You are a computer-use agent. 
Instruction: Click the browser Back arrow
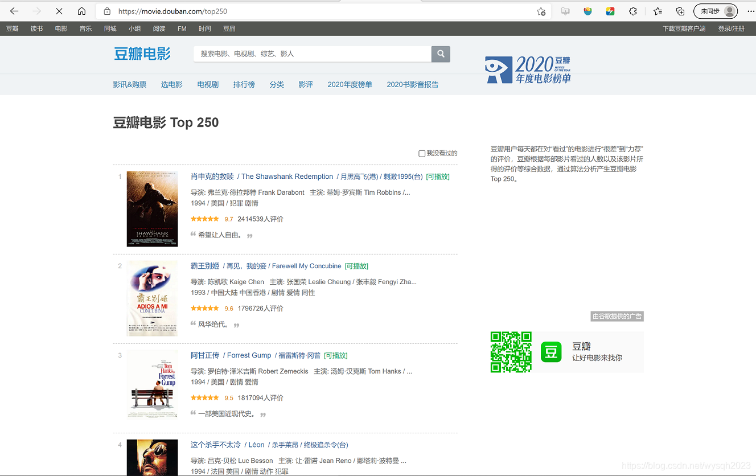tap(14, 11)
